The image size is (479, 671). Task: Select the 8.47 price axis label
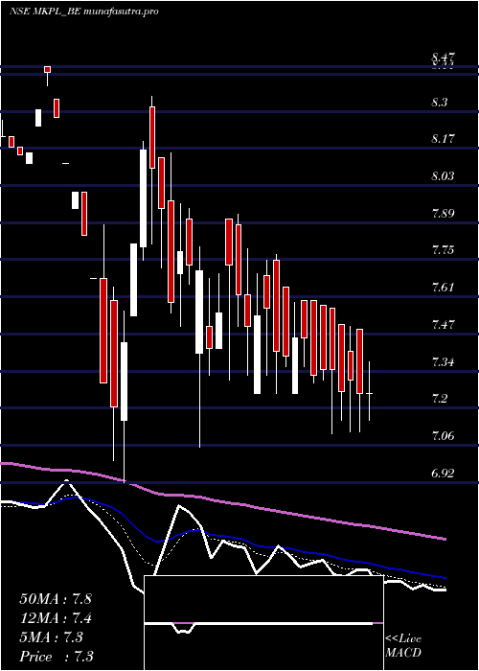coord(444,58)
